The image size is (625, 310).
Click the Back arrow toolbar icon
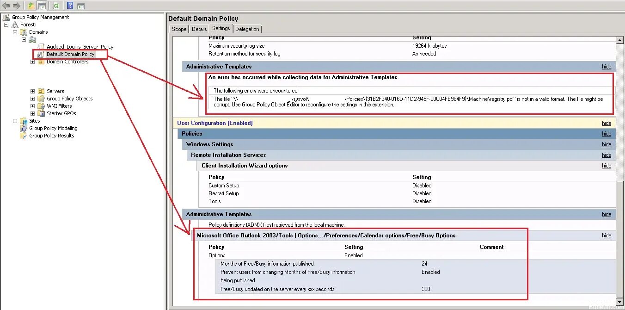(x=6, y=6)
